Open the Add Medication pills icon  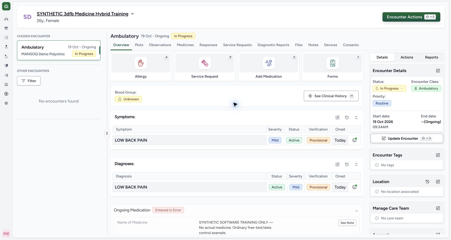(x=269, y=63)
